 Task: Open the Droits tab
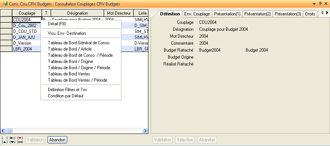pyautogui.click(x=310, y=14)
